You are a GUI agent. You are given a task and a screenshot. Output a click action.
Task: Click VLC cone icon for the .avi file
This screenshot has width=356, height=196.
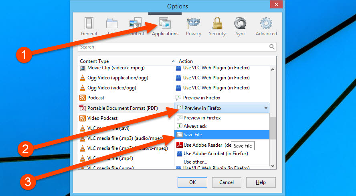(83, 128)
